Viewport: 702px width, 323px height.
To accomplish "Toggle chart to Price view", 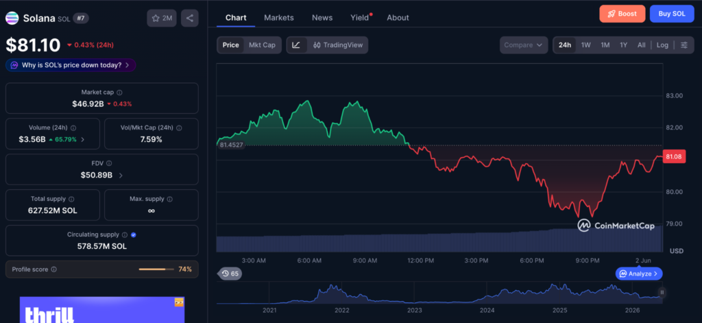I will tap(230, 45).
